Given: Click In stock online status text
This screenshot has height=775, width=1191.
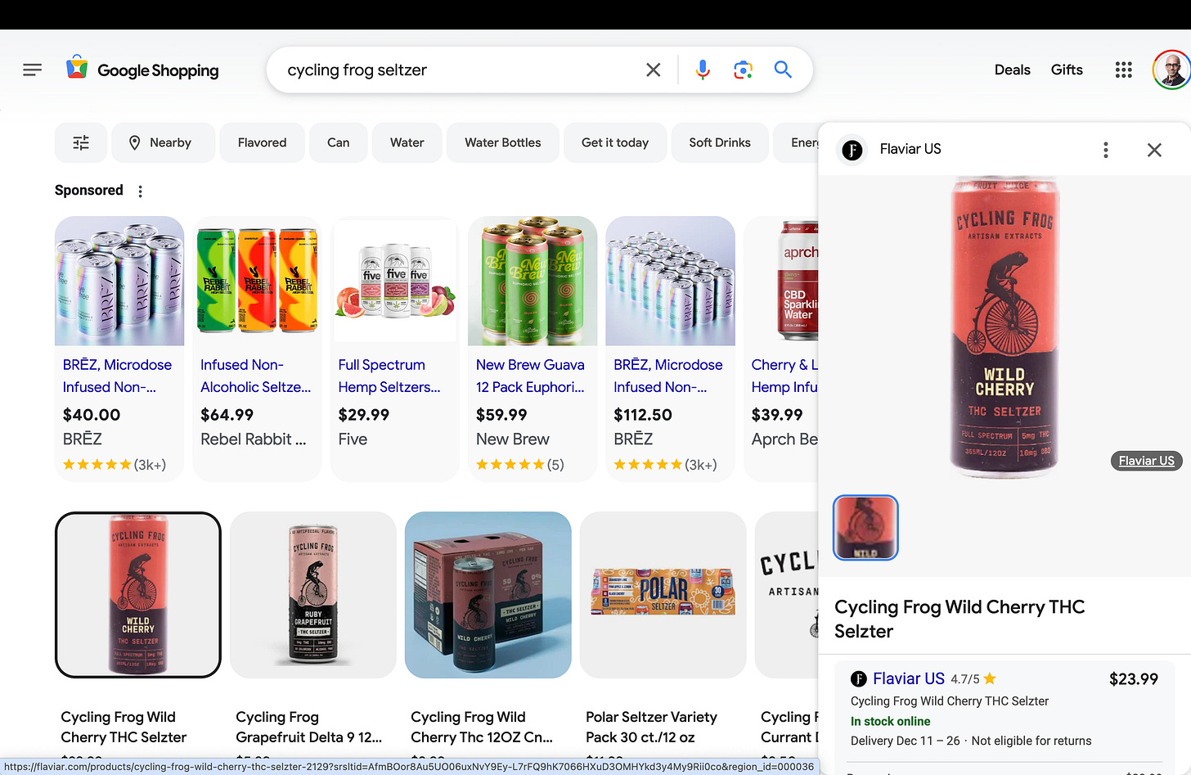Looking at the screenshot, I should click(890, 721).
